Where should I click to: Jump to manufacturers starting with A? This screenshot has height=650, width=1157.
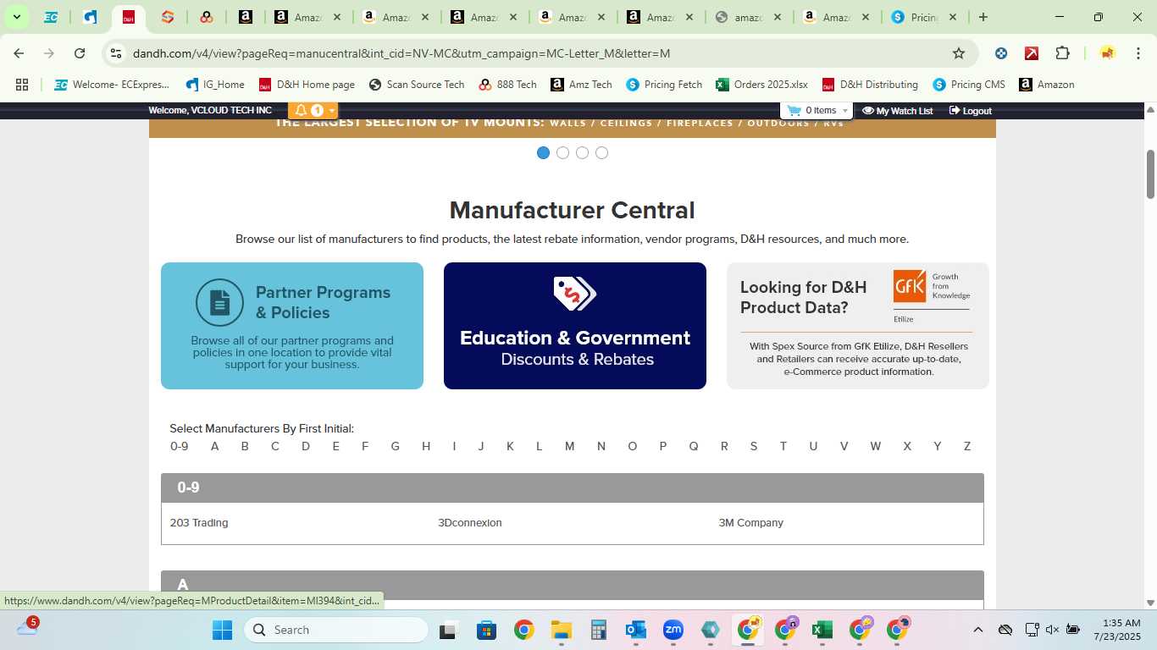coord(214,446)
